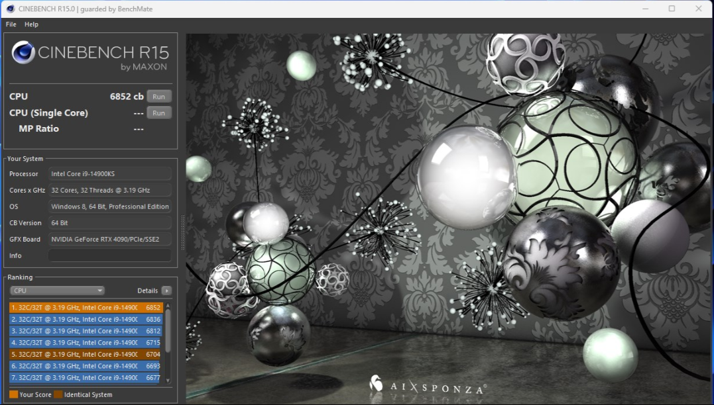The height and width of the screenshot is (405, 714).
Task: Select ranking entry 2 with score 6836
Action: point(86,319)
